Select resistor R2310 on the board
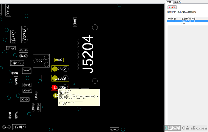208x132 pixels. [17, 63]
